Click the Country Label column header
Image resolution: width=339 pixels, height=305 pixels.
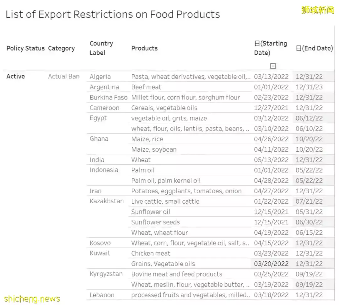pyautogui.click(x=101, y=48)
